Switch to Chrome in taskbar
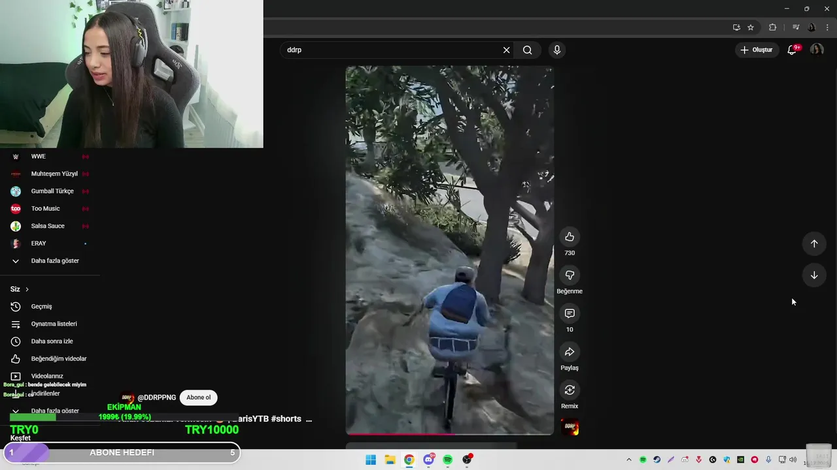 tap(409, 460)
